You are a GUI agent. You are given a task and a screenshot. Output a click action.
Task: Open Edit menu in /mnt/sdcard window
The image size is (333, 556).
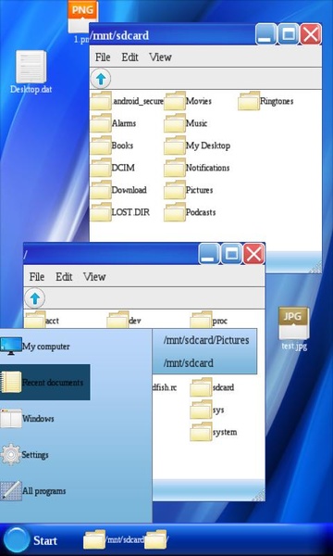click(x=129, y=57)
